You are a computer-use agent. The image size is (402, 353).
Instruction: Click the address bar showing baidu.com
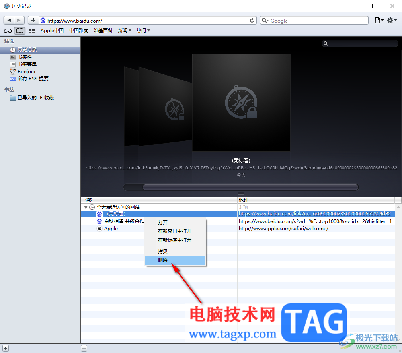pyautogui.click(x=147, y=21)
